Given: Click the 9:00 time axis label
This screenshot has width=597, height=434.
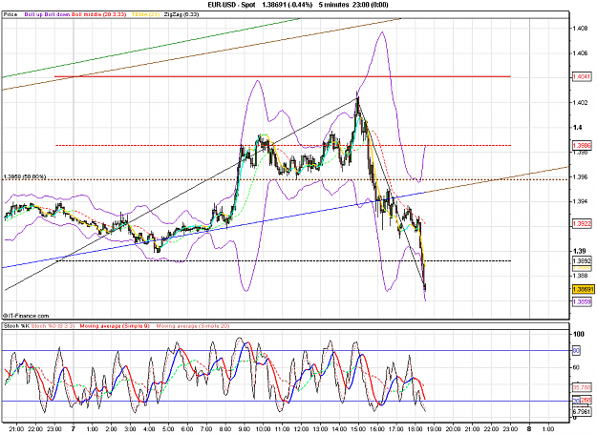Looking at the screenshot, I should (245, 429).
